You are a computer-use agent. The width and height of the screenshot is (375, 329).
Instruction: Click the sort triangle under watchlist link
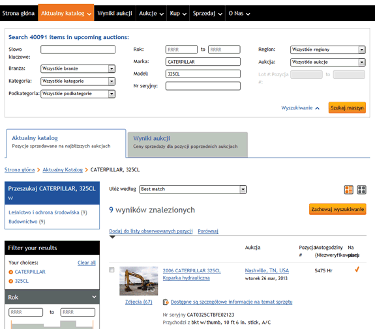click(112, 237)
